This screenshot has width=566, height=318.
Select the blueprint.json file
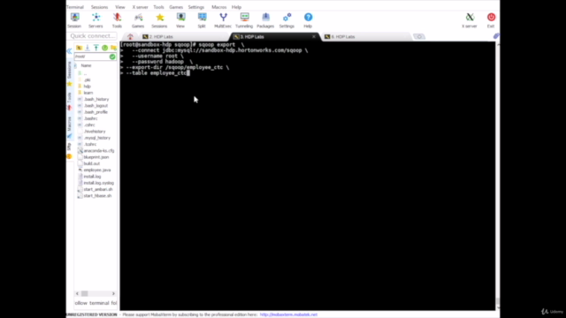(96, 157)
